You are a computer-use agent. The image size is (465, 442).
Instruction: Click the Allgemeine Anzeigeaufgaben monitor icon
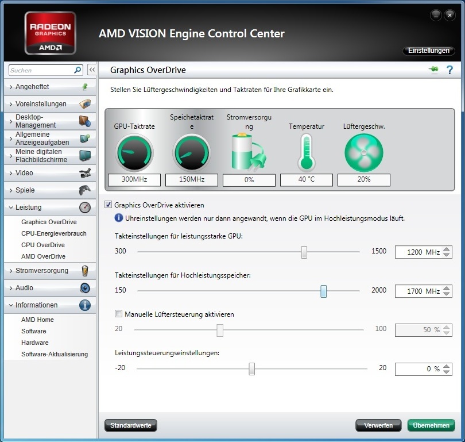85,139
